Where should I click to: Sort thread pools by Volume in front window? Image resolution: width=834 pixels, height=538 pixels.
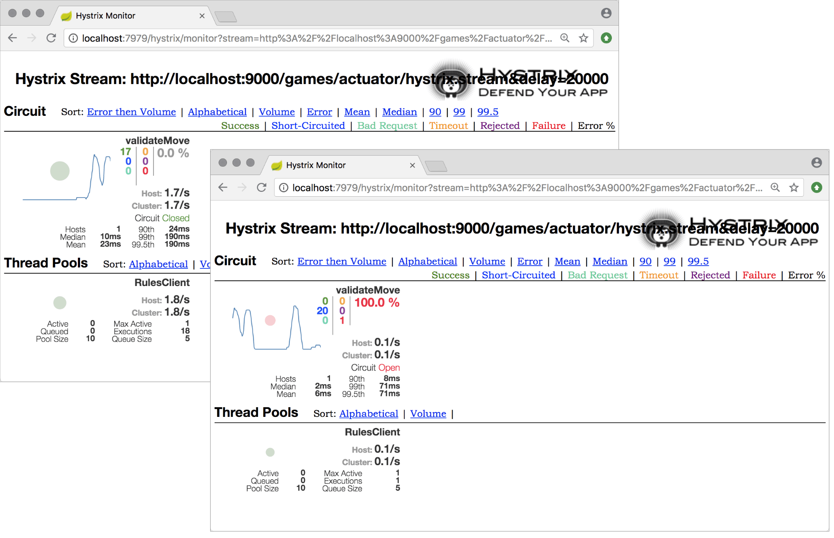click(428, 413)
